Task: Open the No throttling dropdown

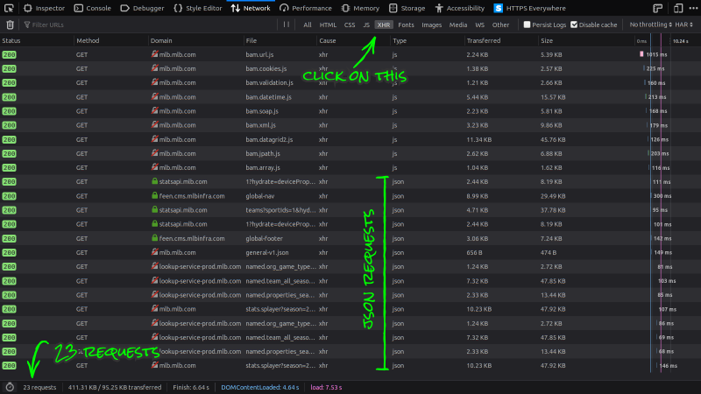Action: click(650, 25)
